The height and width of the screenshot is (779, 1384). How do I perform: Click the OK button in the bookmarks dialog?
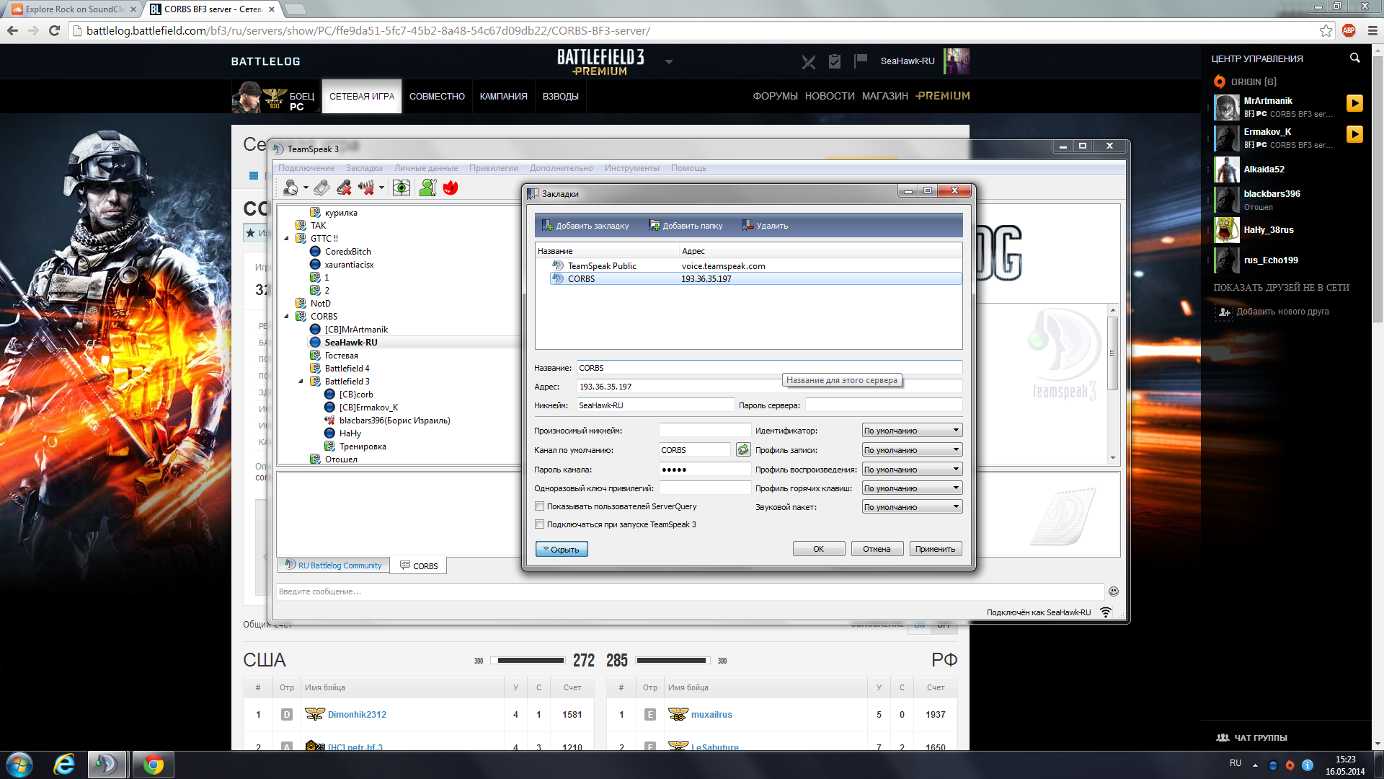pos(819,549)
